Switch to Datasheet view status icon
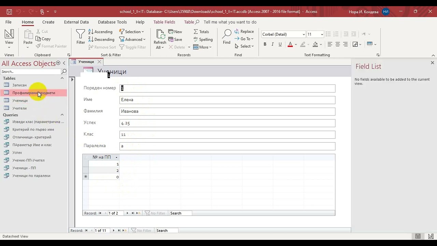This screenshot has height=246, width=437. click(x=418, y=236)
